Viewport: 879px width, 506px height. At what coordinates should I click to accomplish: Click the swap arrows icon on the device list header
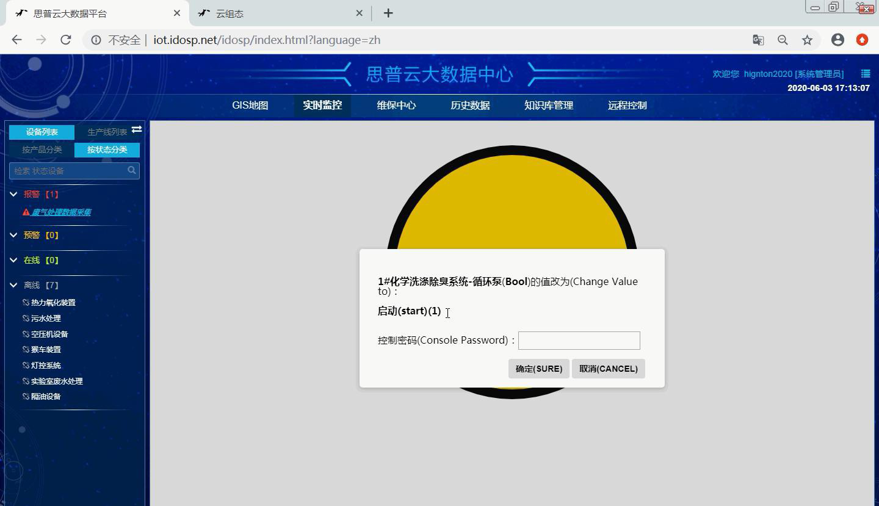click(137, 129)
